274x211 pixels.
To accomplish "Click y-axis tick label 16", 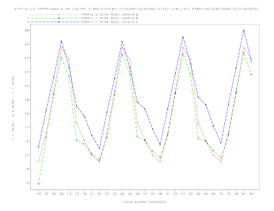I will [x=27, y=113].
